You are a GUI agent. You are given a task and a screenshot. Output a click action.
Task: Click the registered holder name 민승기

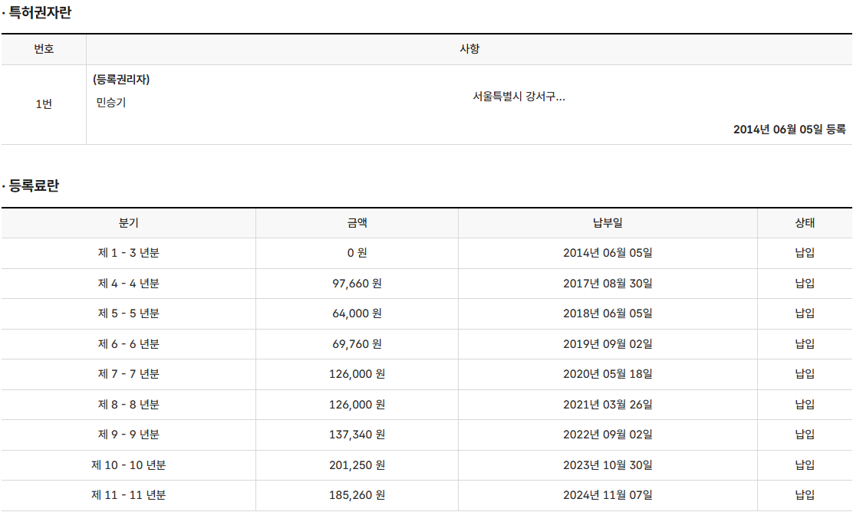pos(111,102)
